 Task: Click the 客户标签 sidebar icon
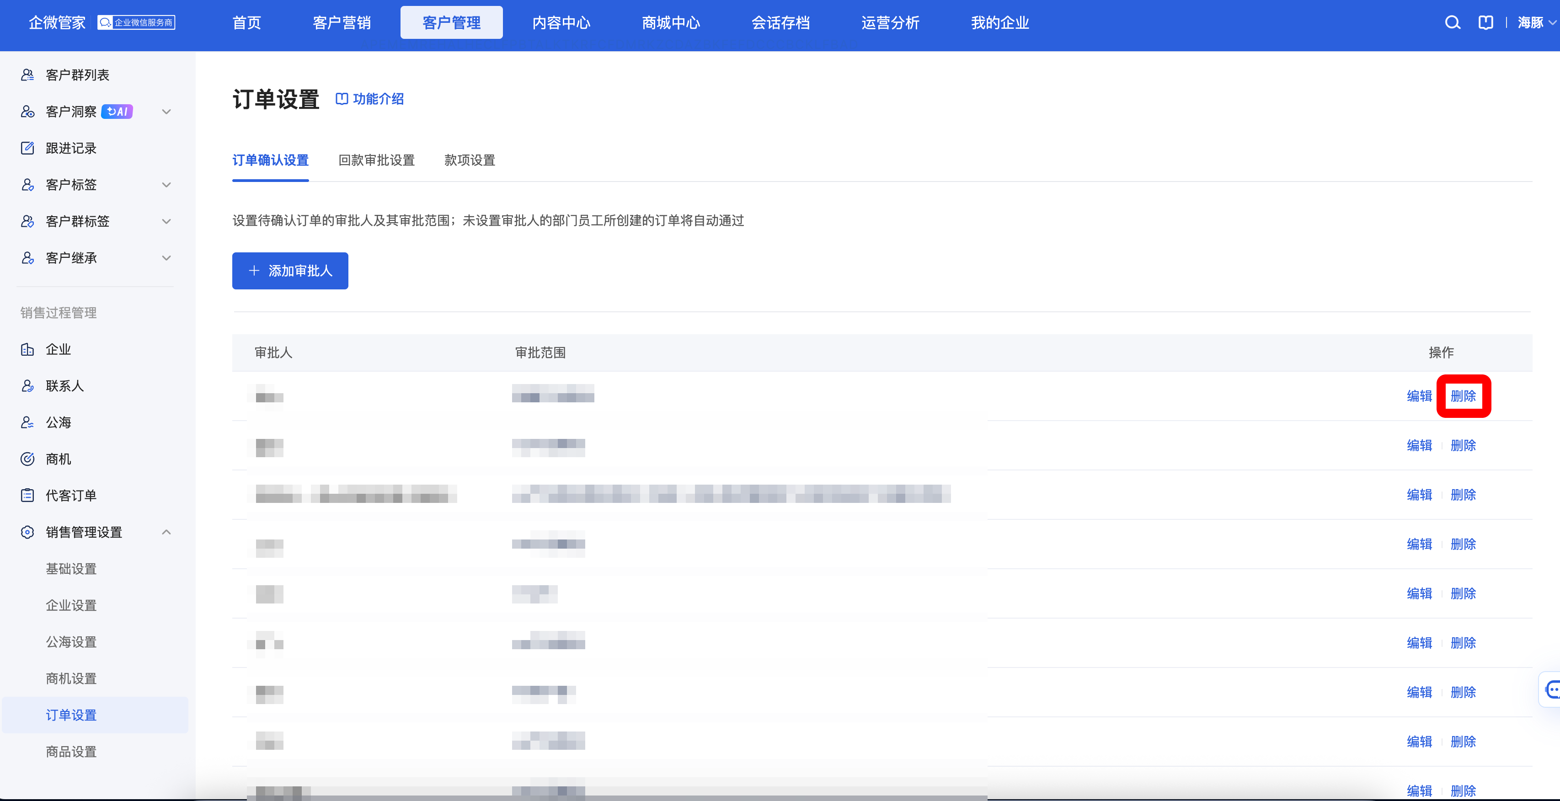27,185
